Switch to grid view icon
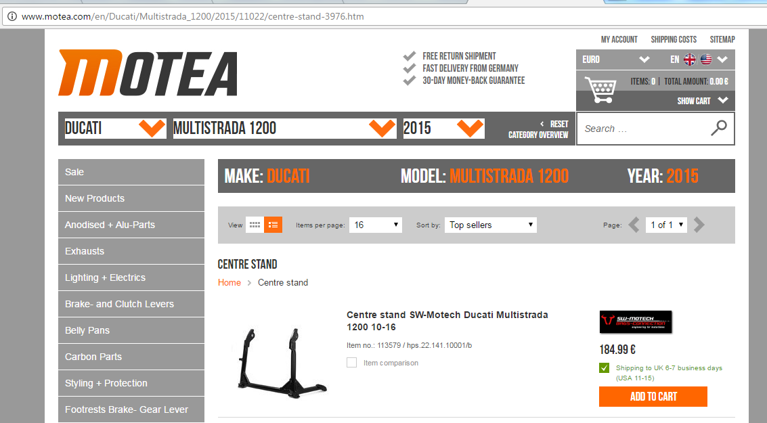Image resolution: width=767 pixels, height=423 pixels. (255, 225)
